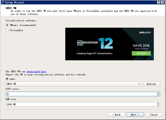This screenshot has width=166, height=120.
Task: Close the Setup Wizard window
Action: 163,2
